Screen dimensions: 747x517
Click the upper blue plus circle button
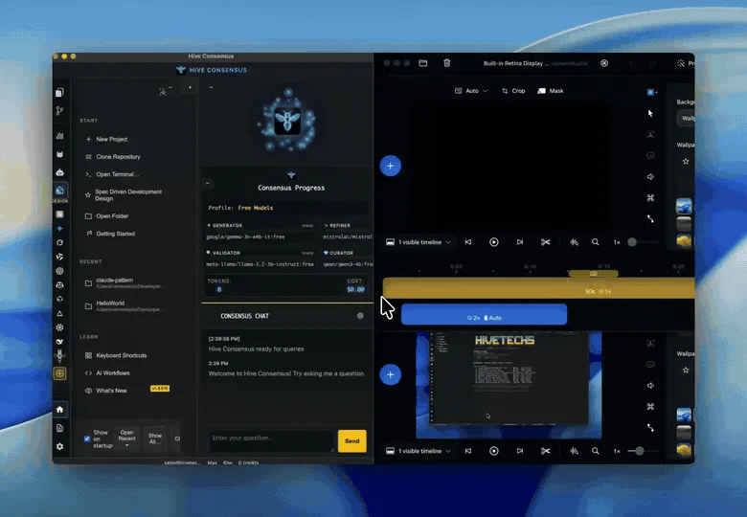(x=390, y=166)
